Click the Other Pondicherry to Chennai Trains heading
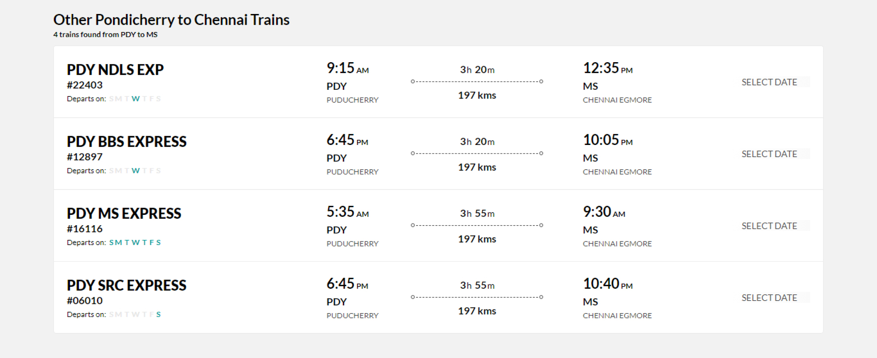 pos(171,20)
